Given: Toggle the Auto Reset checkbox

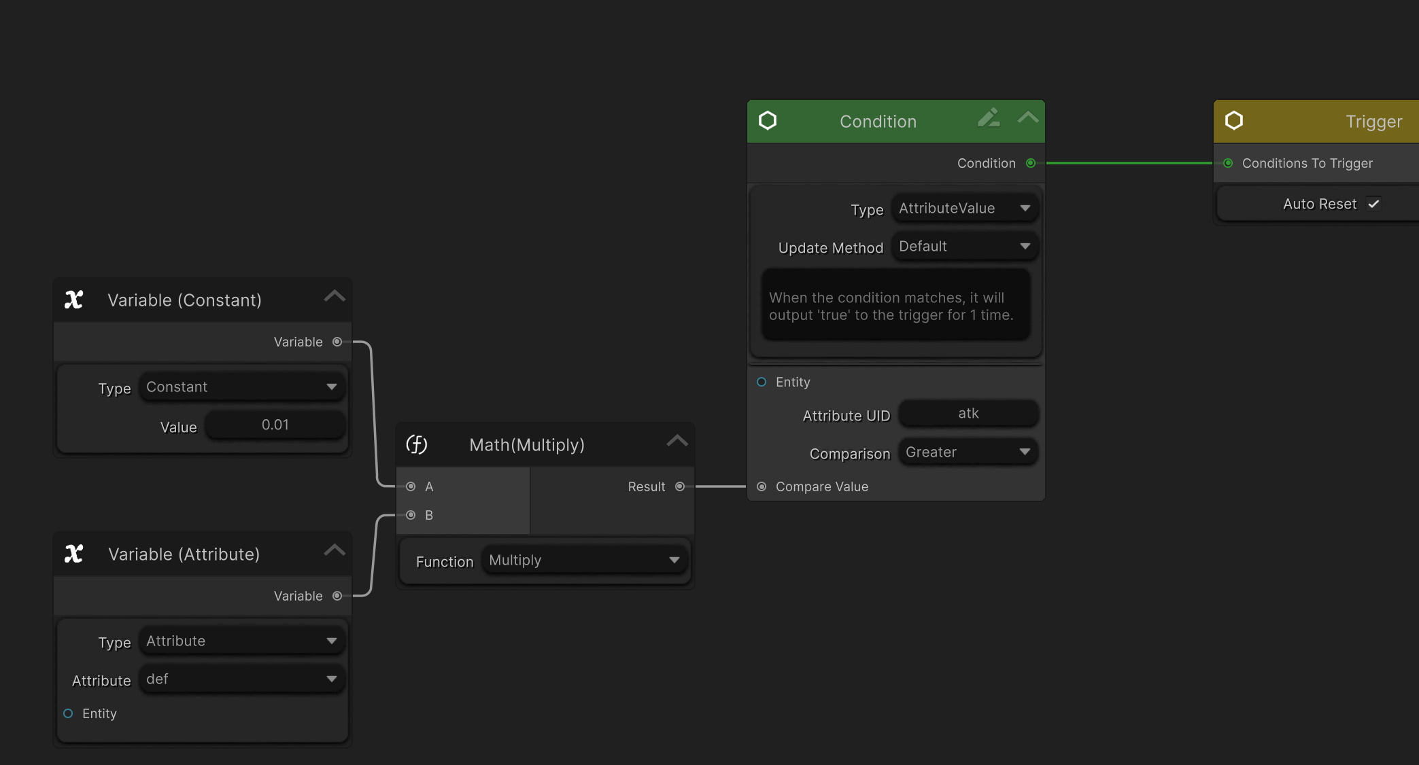Looking at the screenshot, I should coord(1373,204).
